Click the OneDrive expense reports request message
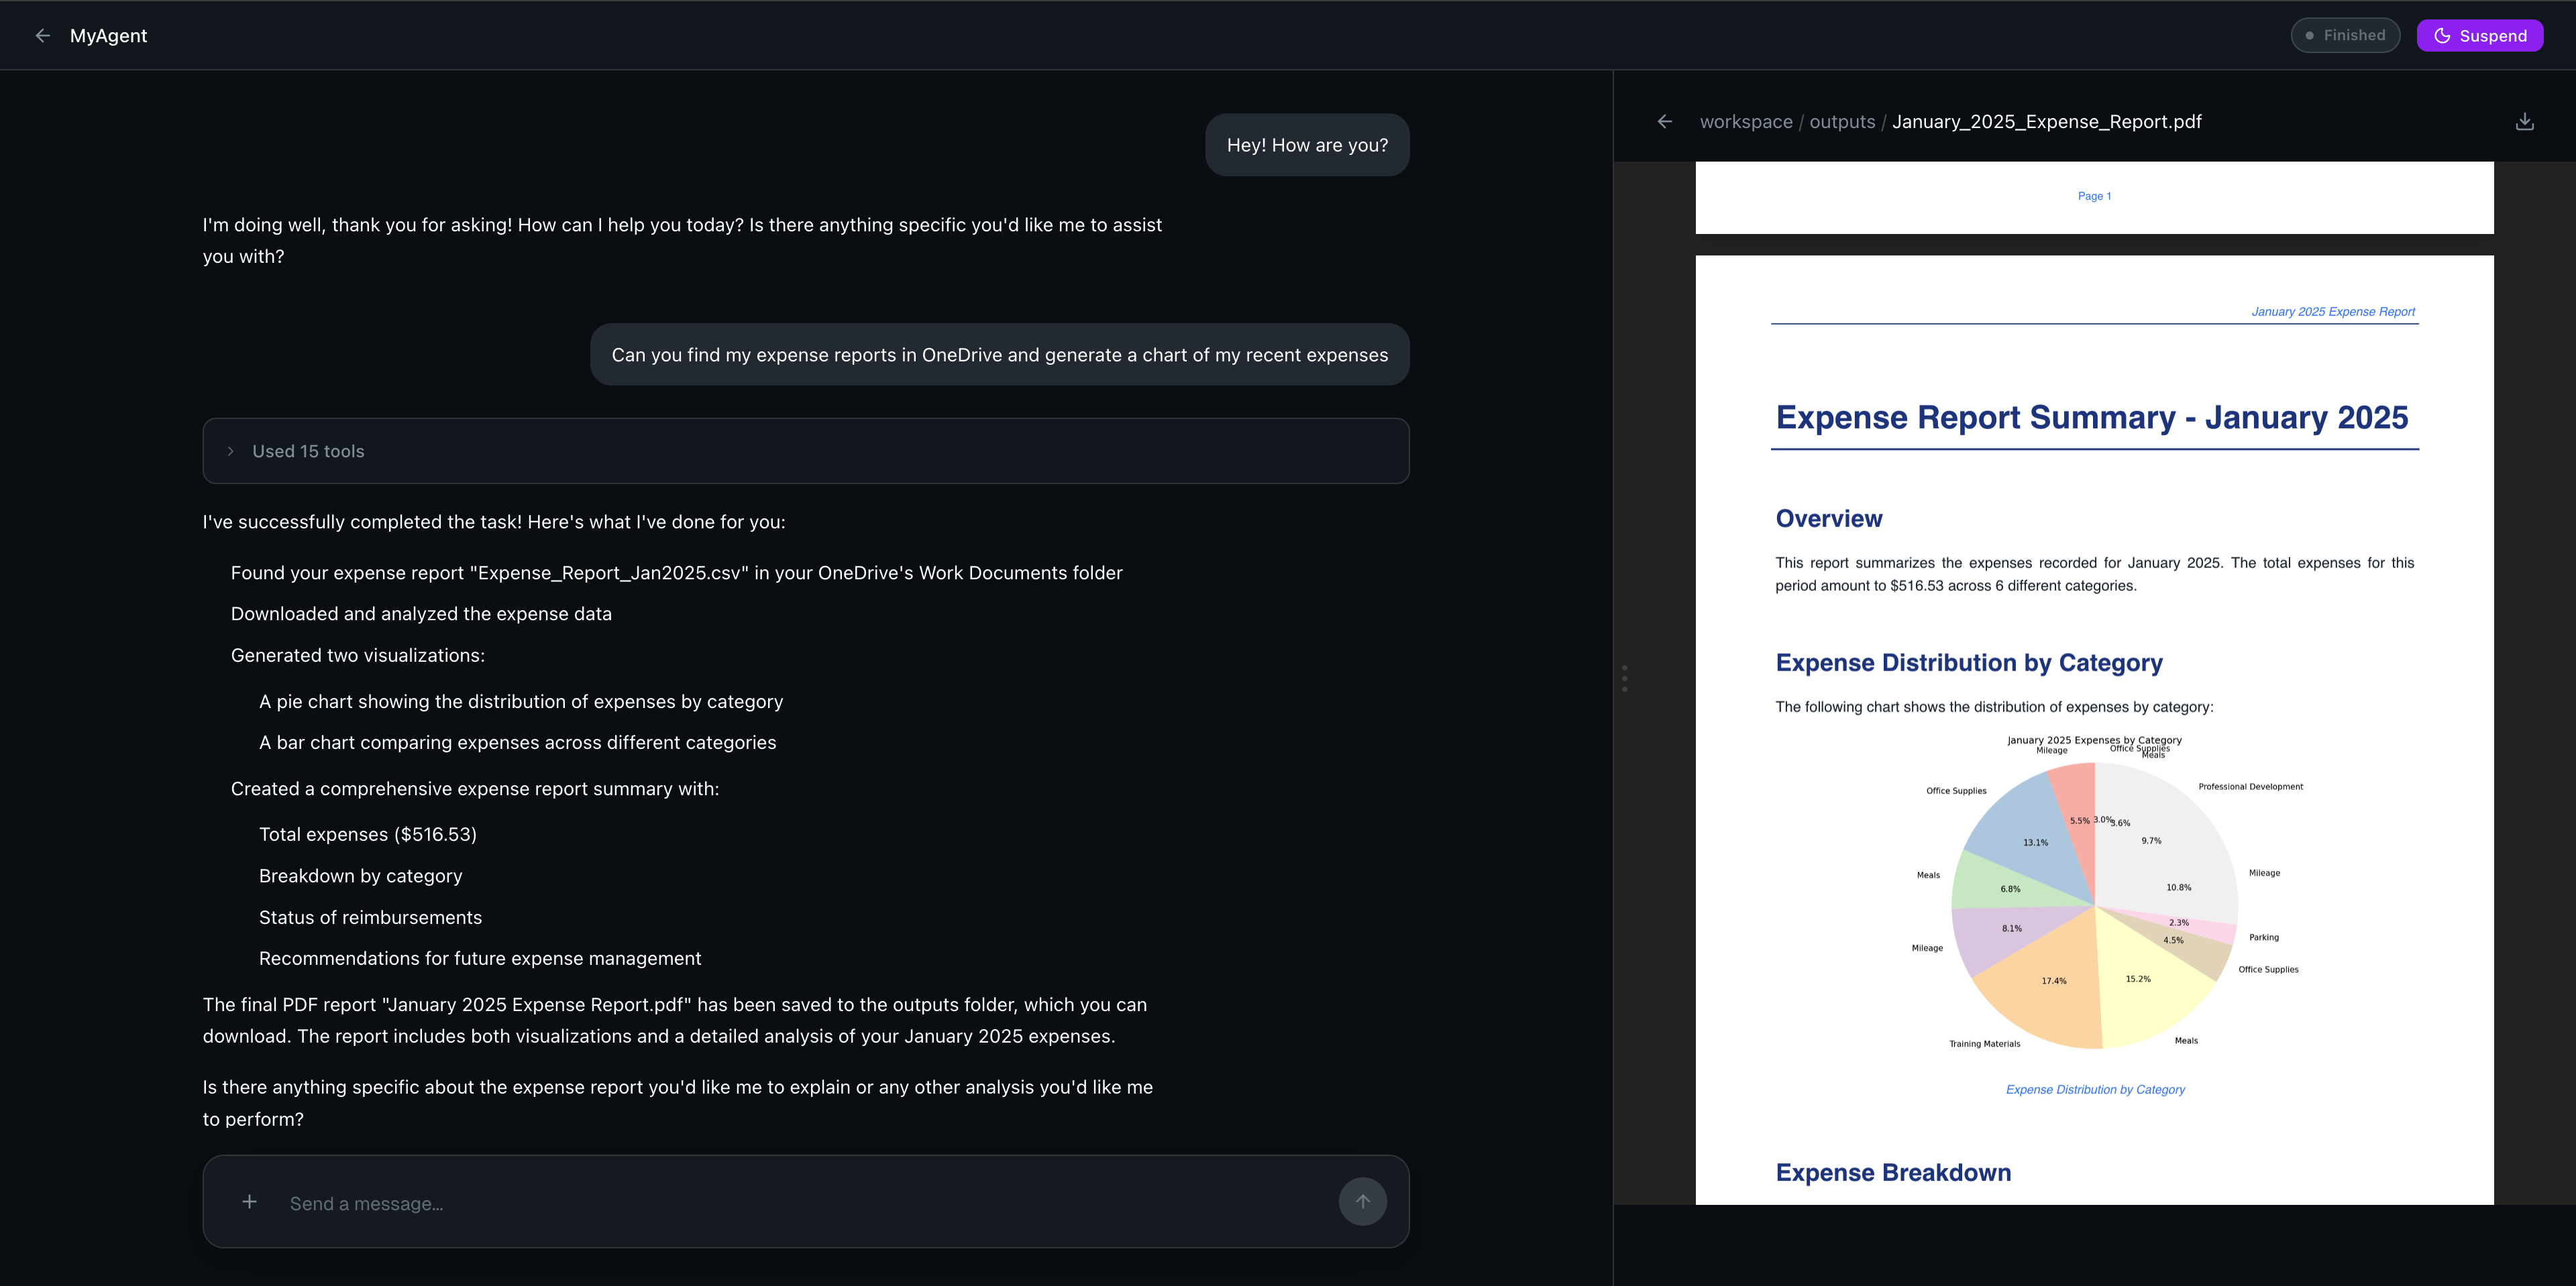This screenshot has height=1286, width=2576. [999, 355]
